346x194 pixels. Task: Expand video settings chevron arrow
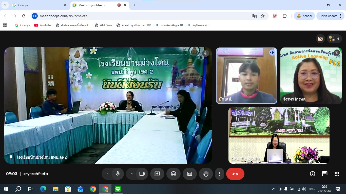coord(132,174)
